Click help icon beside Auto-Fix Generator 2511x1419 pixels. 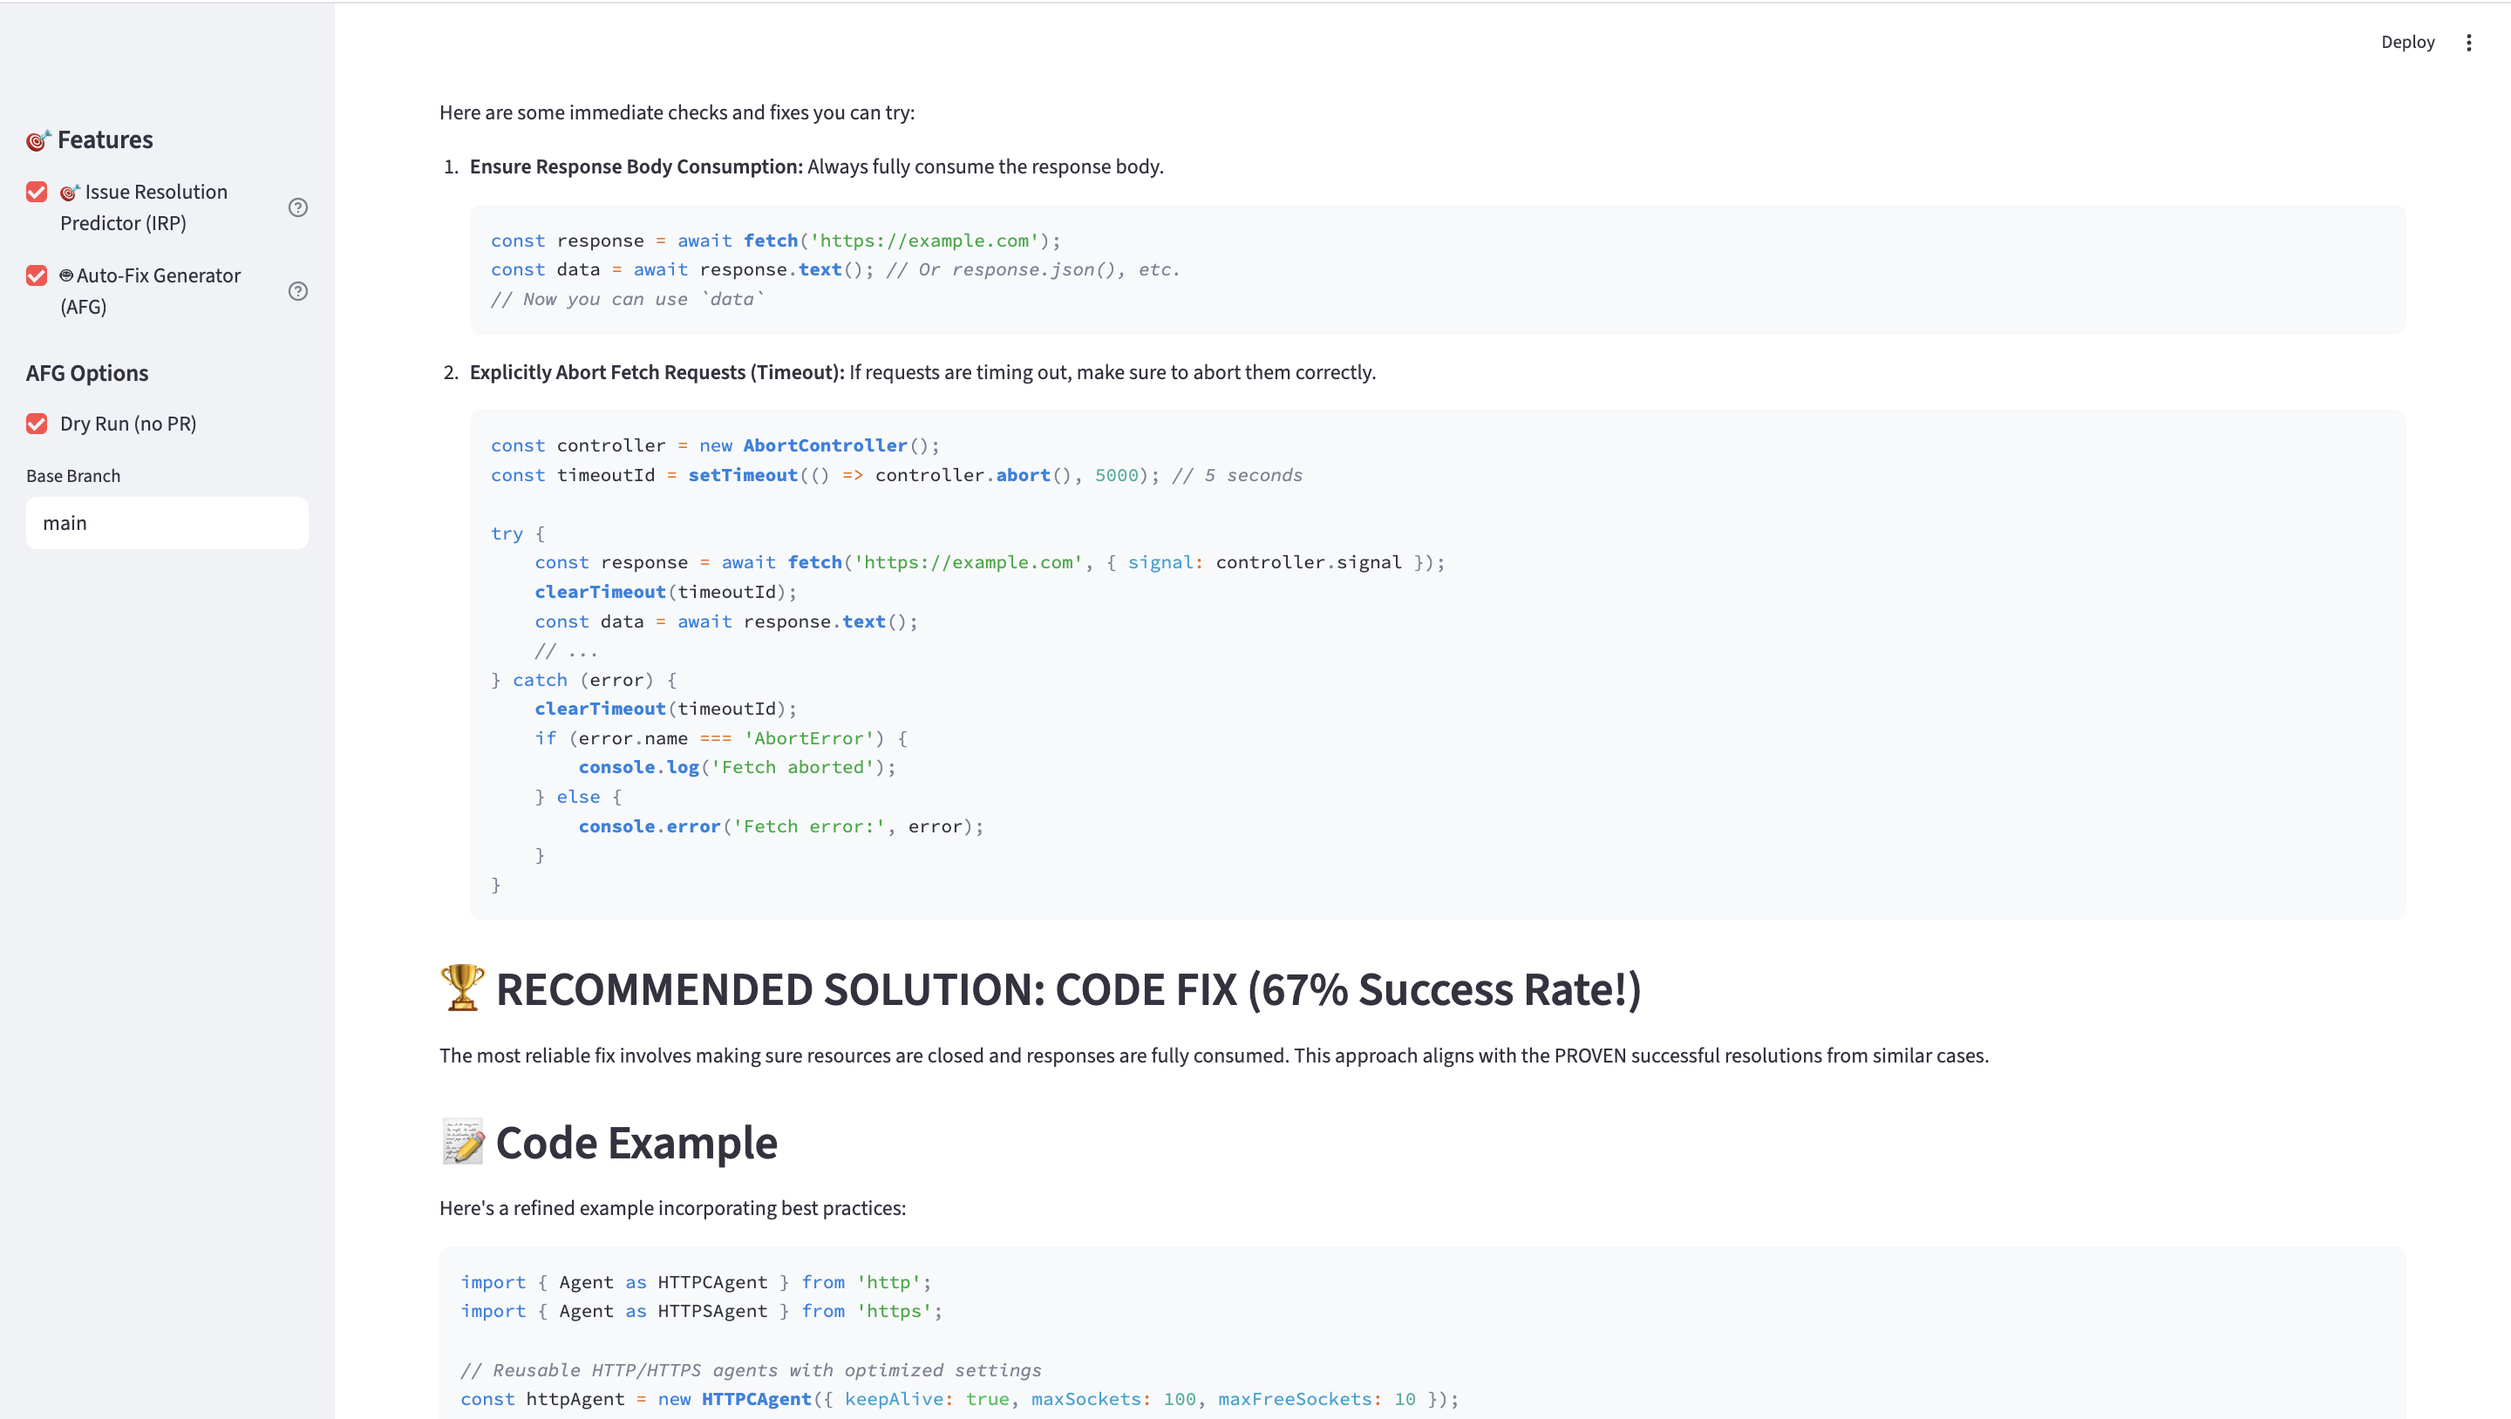pyautogui.click(x=298, y=291)
